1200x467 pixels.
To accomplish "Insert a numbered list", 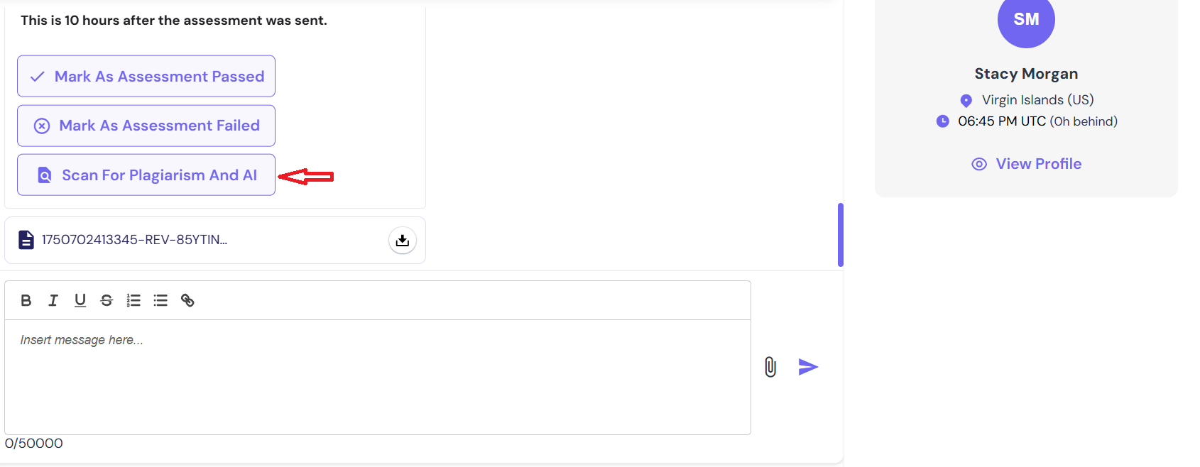I will [x=133, y=300].
